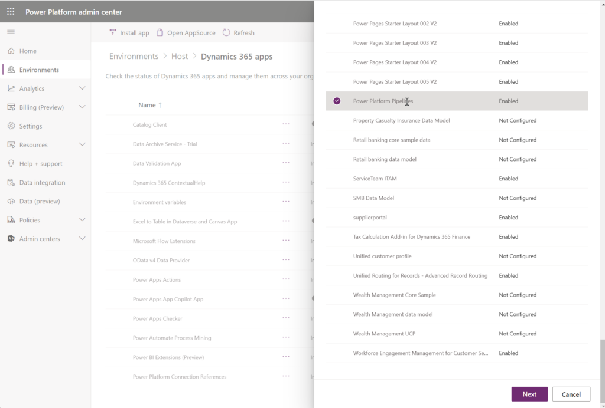
Task: Click the purple Next button
Action: [x=529, y=394]
